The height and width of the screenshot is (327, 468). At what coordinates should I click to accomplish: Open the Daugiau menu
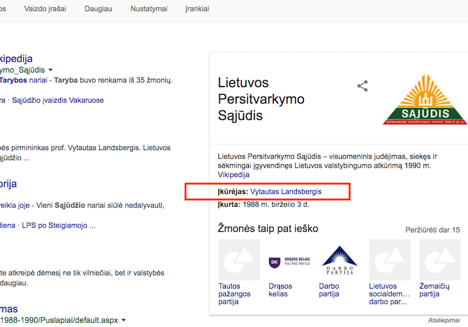tap(98, 9)
